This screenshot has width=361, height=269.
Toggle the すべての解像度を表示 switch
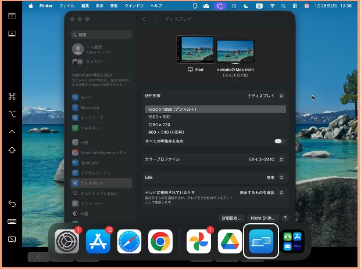point(280,141)
